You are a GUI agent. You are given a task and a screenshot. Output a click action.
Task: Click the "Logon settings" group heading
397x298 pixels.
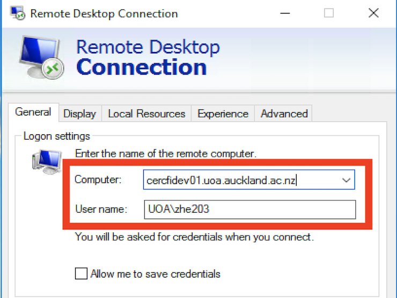coord(57,136)
